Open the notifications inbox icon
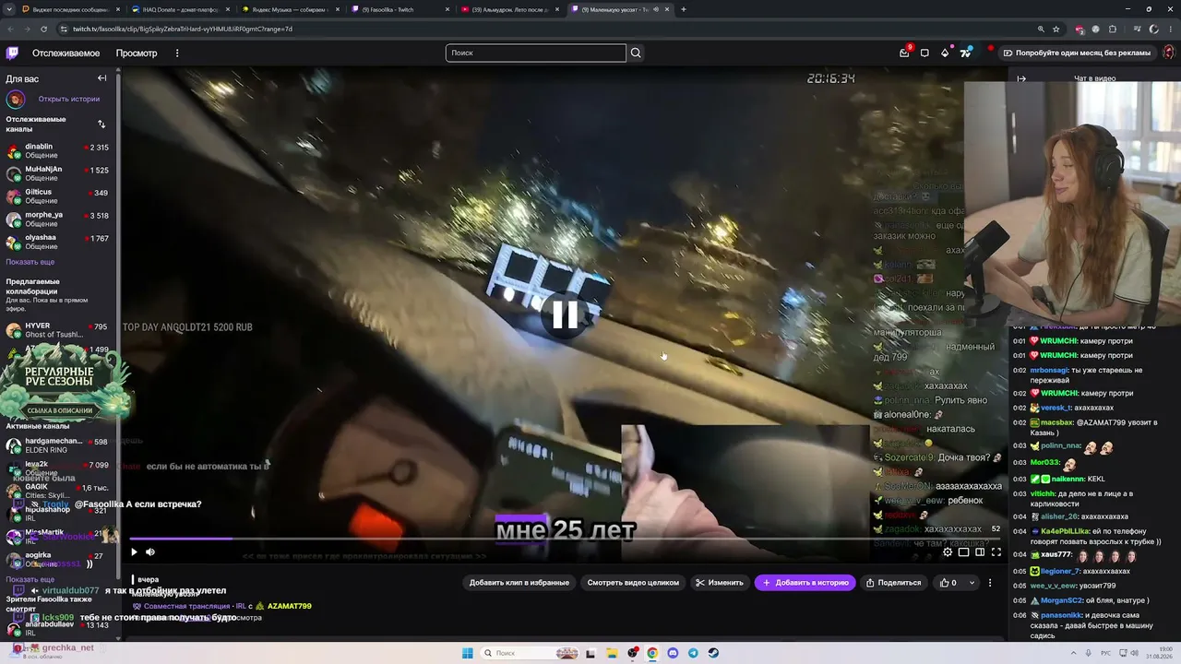Viewport: 1181px width, 664px height. pyautogui.click(x=904, y=53)
